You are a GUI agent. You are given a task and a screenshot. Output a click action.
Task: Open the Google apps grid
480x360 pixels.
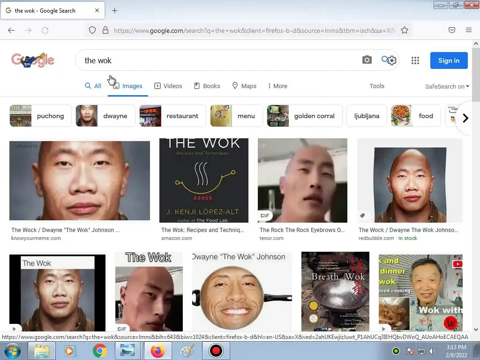coord(415,60)
